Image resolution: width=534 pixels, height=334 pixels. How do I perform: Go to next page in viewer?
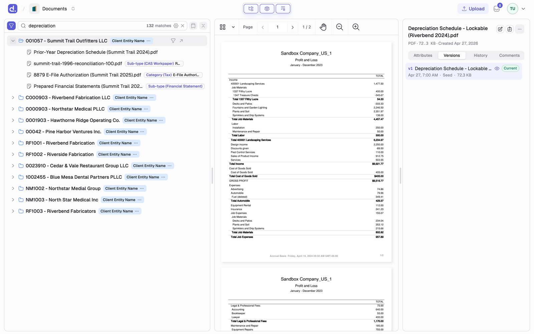293,27
